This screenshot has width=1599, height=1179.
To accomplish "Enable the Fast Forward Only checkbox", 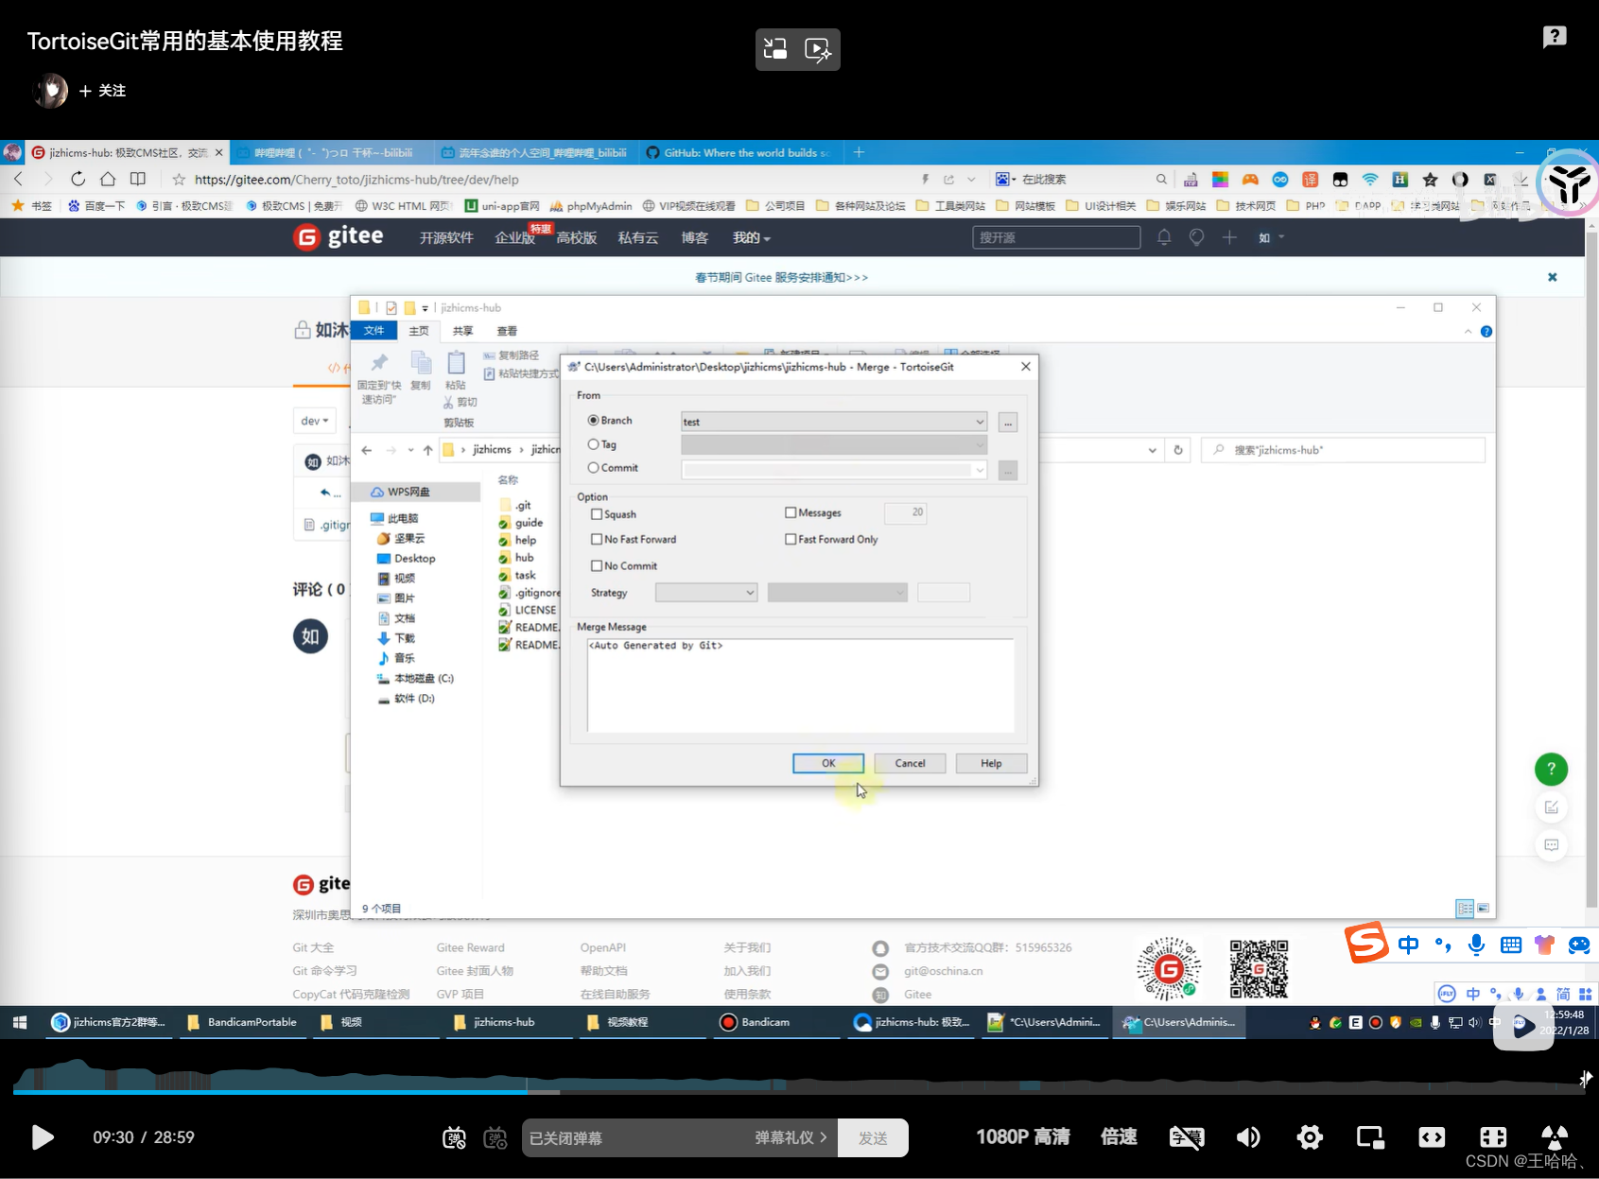I will coord(791,539).
